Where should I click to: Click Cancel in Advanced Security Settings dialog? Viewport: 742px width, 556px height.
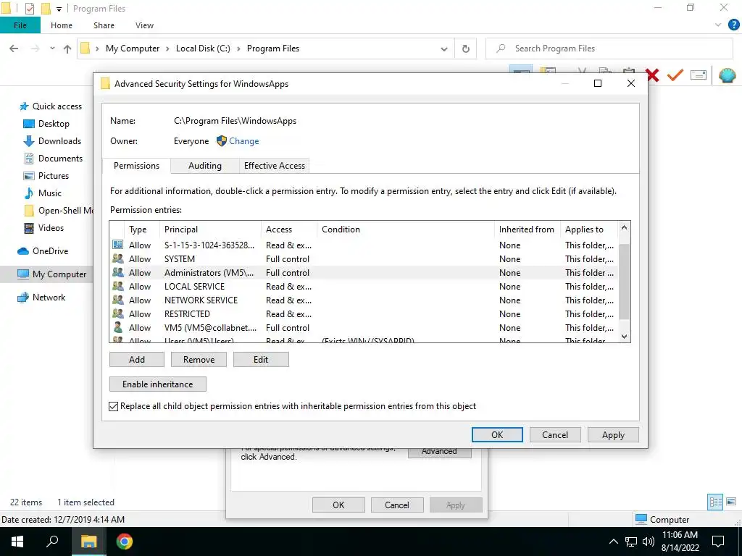click(554, 435)
